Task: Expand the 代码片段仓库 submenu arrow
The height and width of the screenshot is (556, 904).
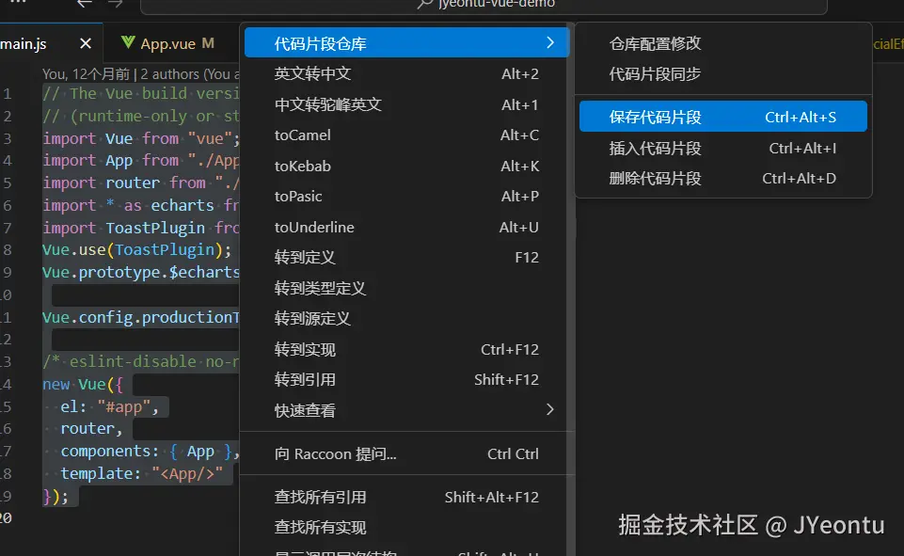Action: click(550, 42)
